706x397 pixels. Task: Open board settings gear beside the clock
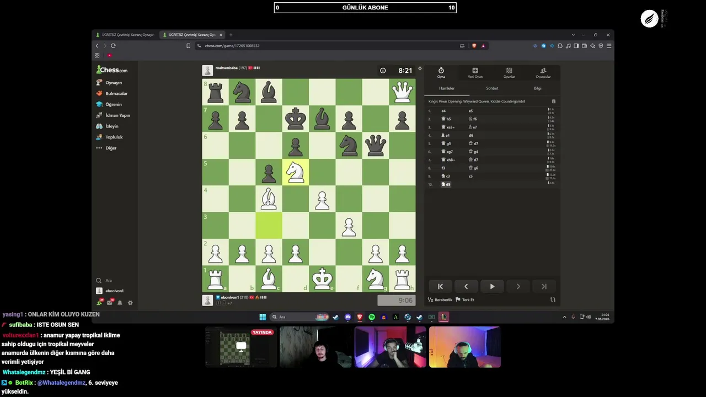coord(420,69)
